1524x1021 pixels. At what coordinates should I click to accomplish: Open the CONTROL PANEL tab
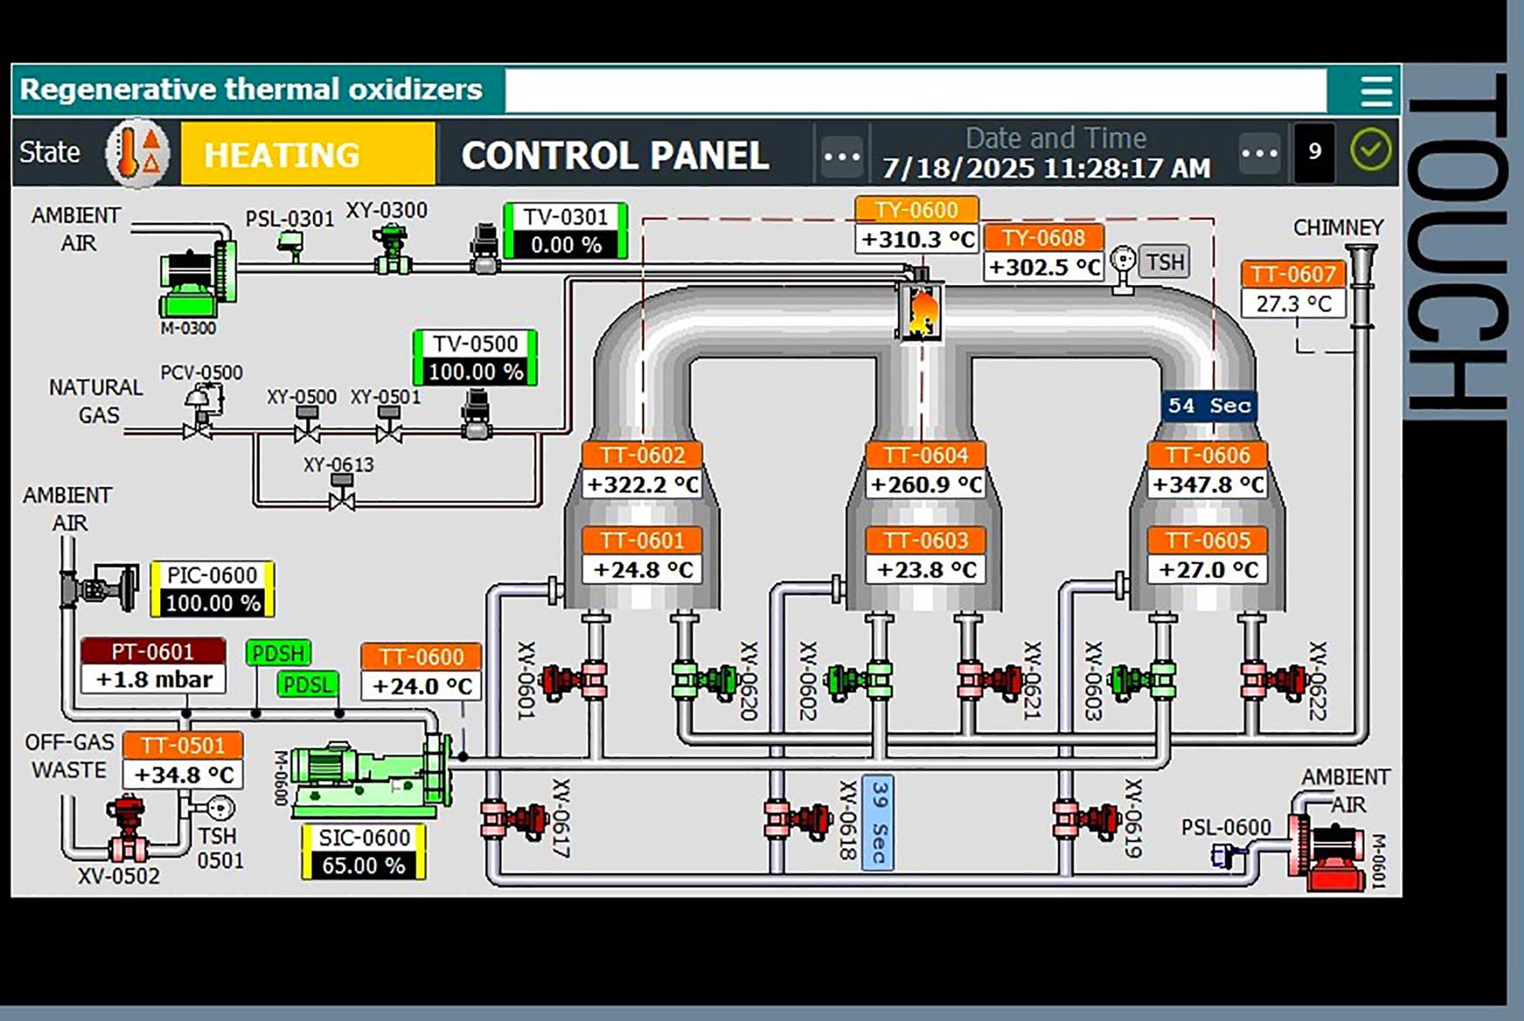[615, 156]
